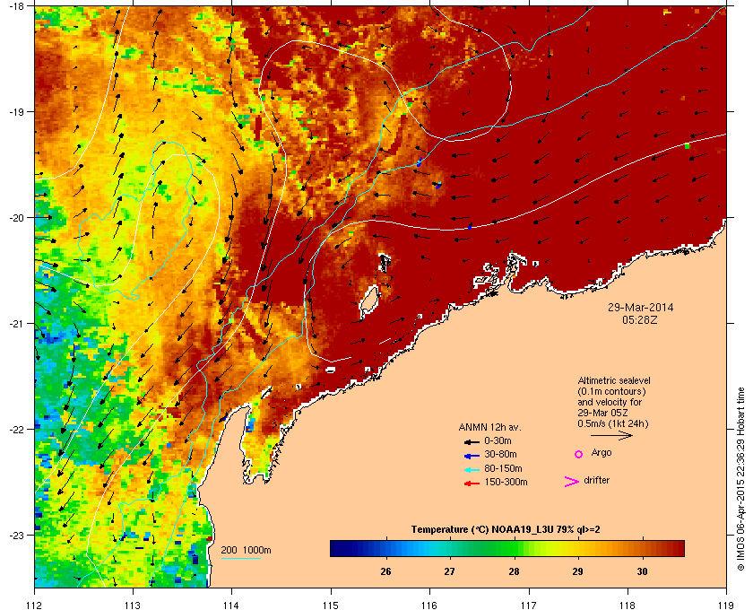Click the 'Argo' legend label
This screenshot has width=753, height=610.
click(x=602, y=453)
